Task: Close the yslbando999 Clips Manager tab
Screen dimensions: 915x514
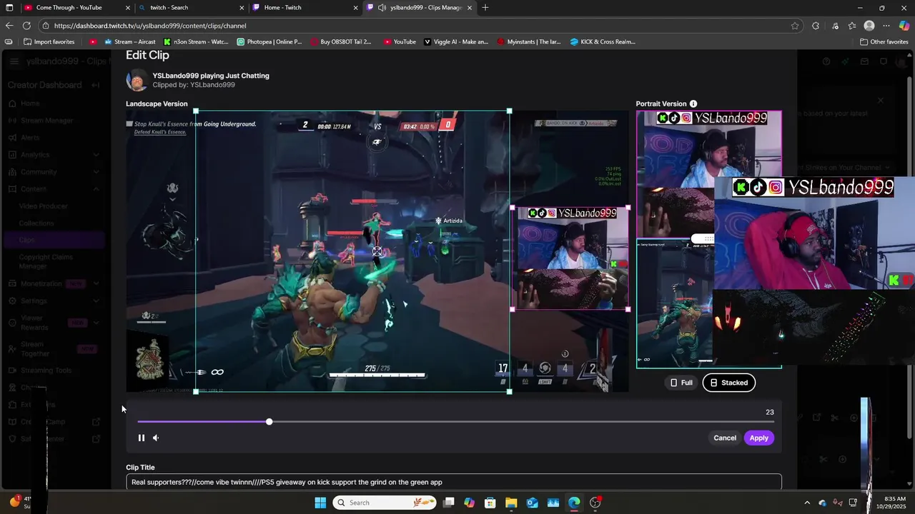Action: point(470,8)
